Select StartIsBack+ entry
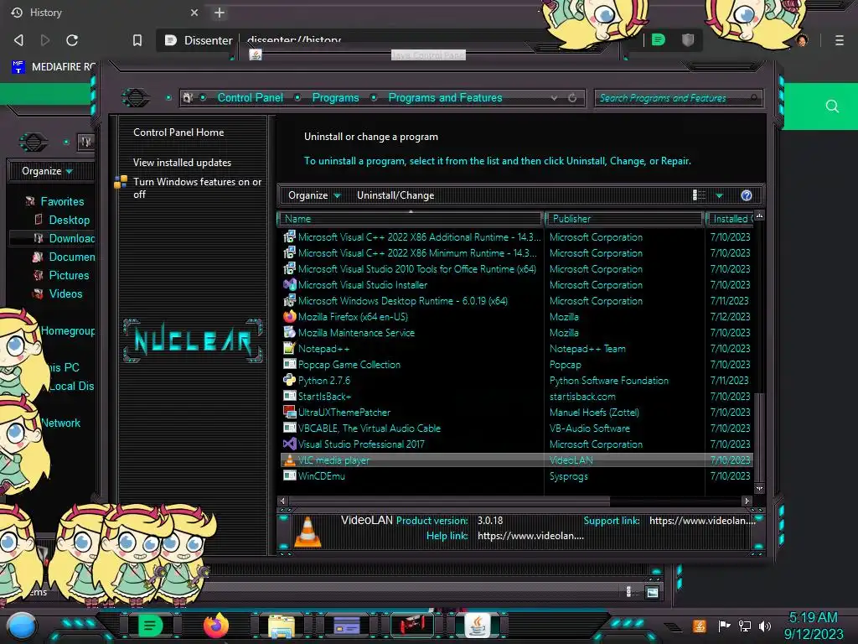 [x=317, y=396]
